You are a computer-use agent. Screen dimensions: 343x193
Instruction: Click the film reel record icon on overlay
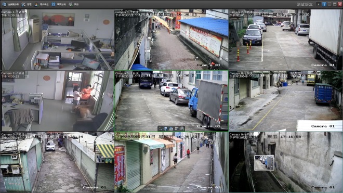point(182,129)
